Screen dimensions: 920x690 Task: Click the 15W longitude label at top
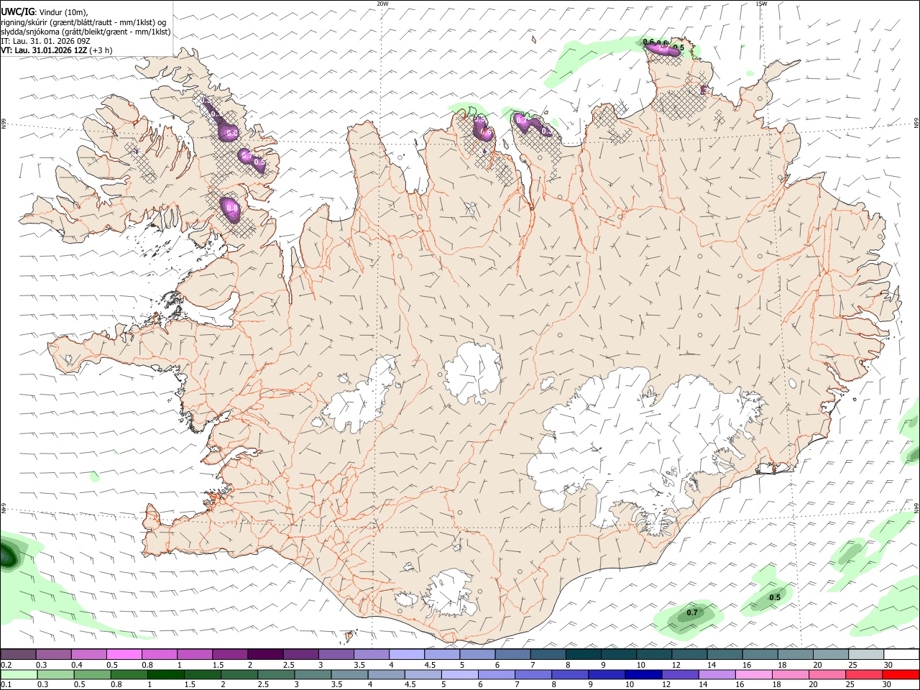[x=761, y=4]
